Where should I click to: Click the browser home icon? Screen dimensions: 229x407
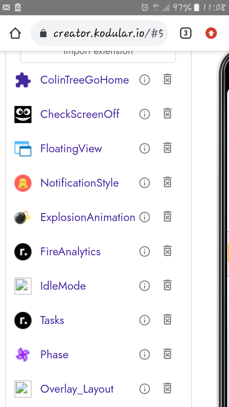[15, 33]
